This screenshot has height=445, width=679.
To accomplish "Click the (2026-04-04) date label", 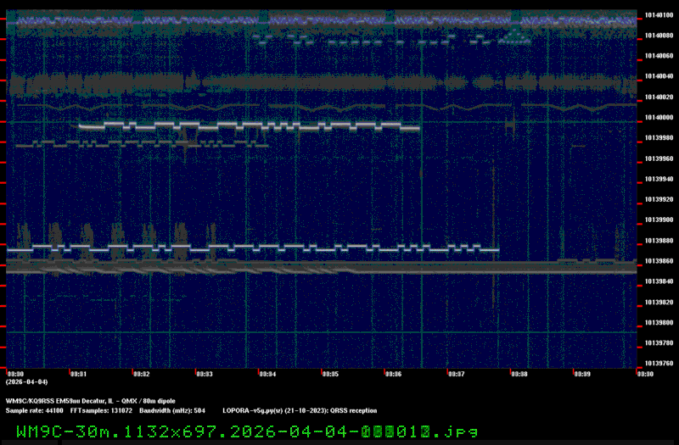I will pos(24,382).
